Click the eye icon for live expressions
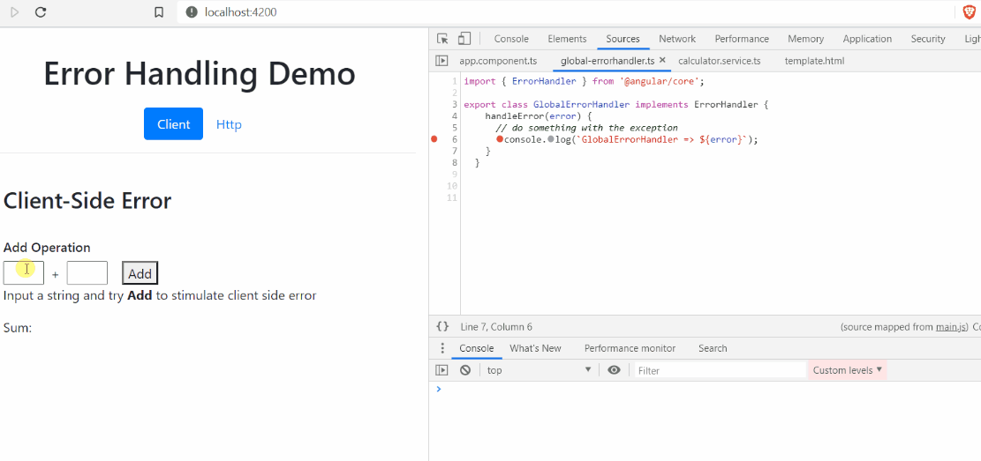 click(614, 370)
